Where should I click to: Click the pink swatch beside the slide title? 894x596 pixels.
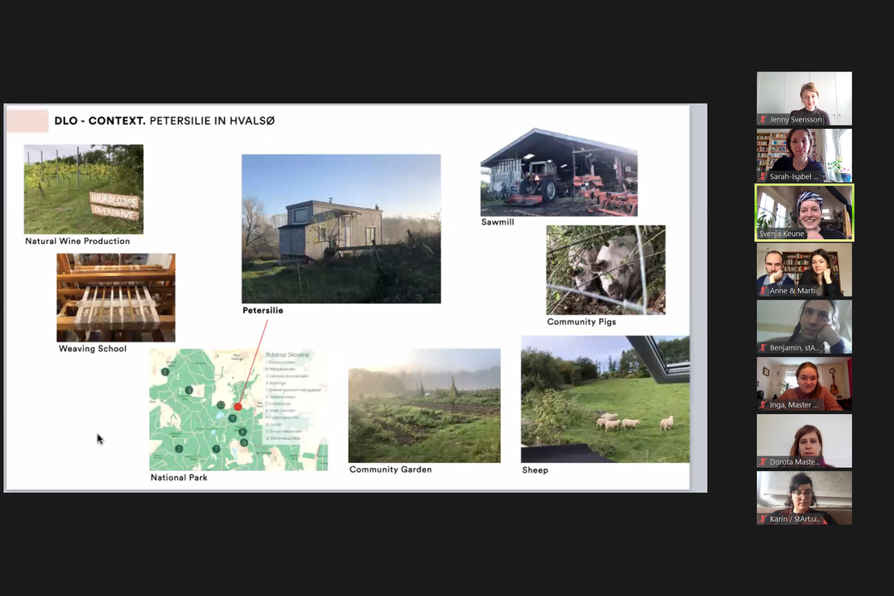(27, 121)
